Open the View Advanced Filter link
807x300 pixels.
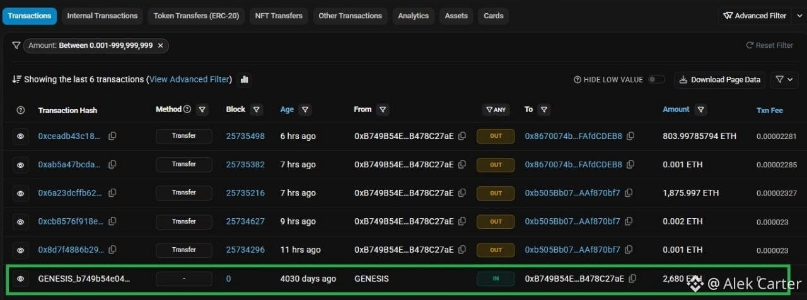pyautogui.click(x=189, y=79)
